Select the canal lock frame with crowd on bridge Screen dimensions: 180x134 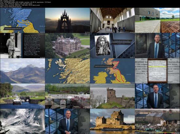point(67,96)
